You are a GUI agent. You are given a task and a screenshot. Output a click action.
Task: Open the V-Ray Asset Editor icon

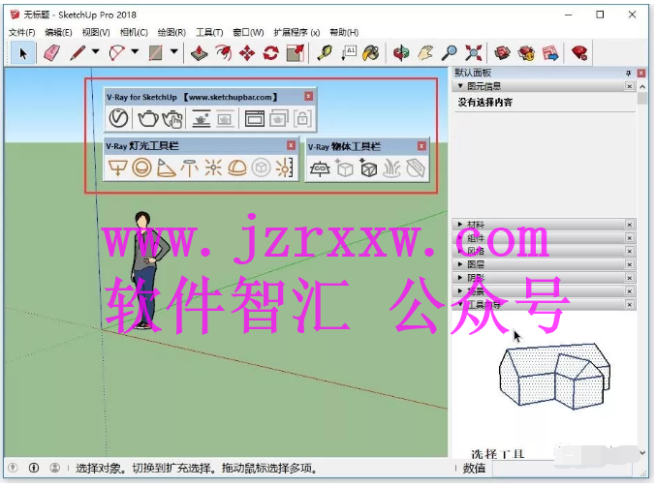[x=118, y=118]
